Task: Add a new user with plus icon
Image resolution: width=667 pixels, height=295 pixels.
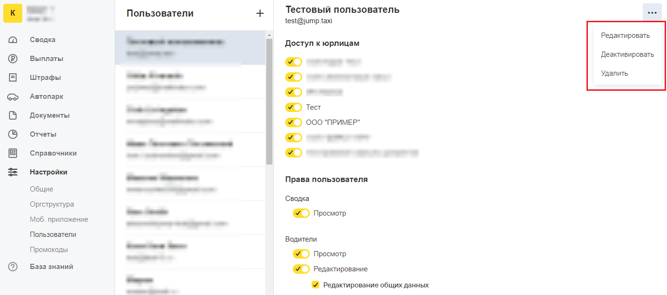Action: point(260,13)
